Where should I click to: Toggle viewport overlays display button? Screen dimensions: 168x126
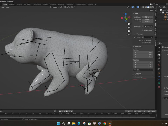pos(138,7)
